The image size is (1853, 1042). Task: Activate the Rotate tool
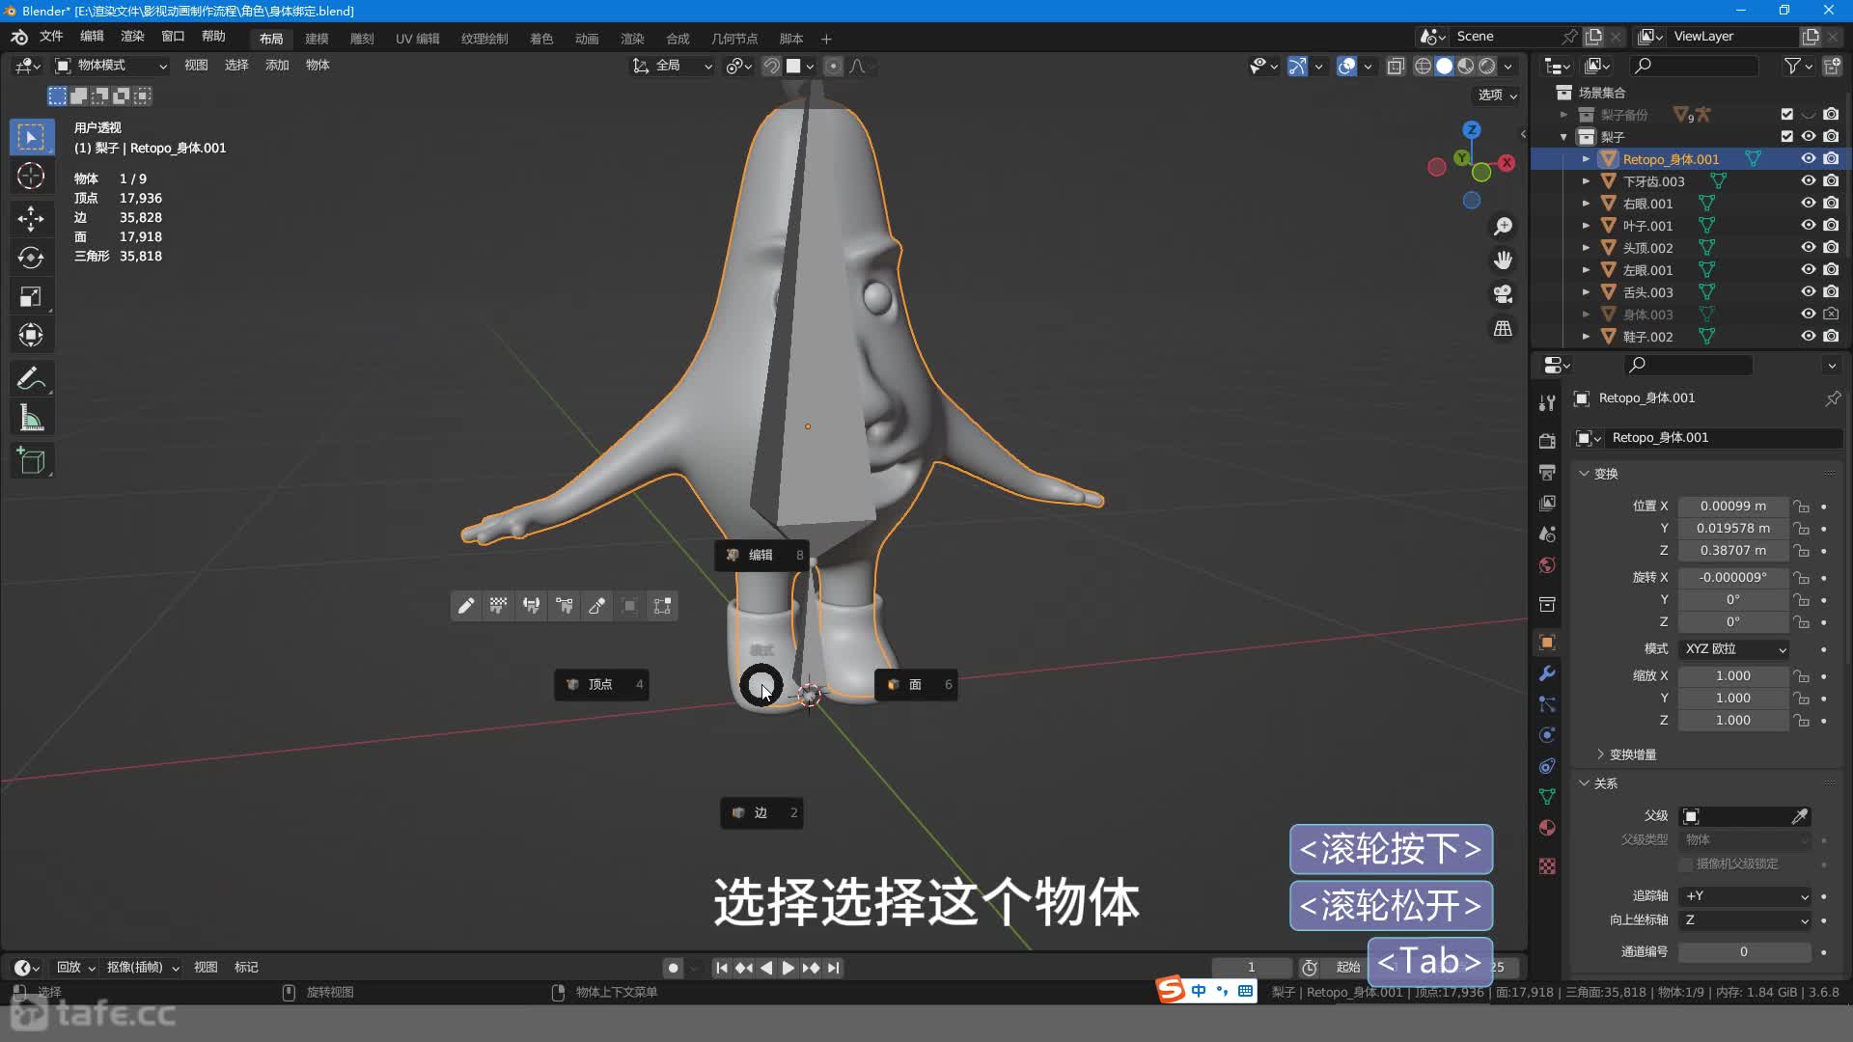tap(31, 258)
